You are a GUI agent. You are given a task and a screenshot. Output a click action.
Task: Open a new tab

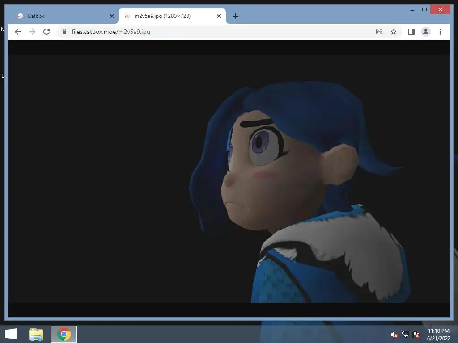pyautogui.click(x=235, y=16)
